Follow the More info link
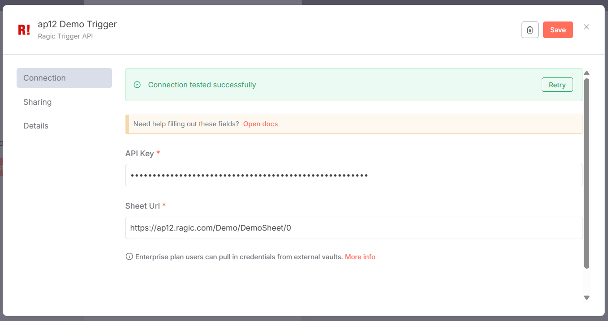 pyautogui.click(x=360, y=257)
